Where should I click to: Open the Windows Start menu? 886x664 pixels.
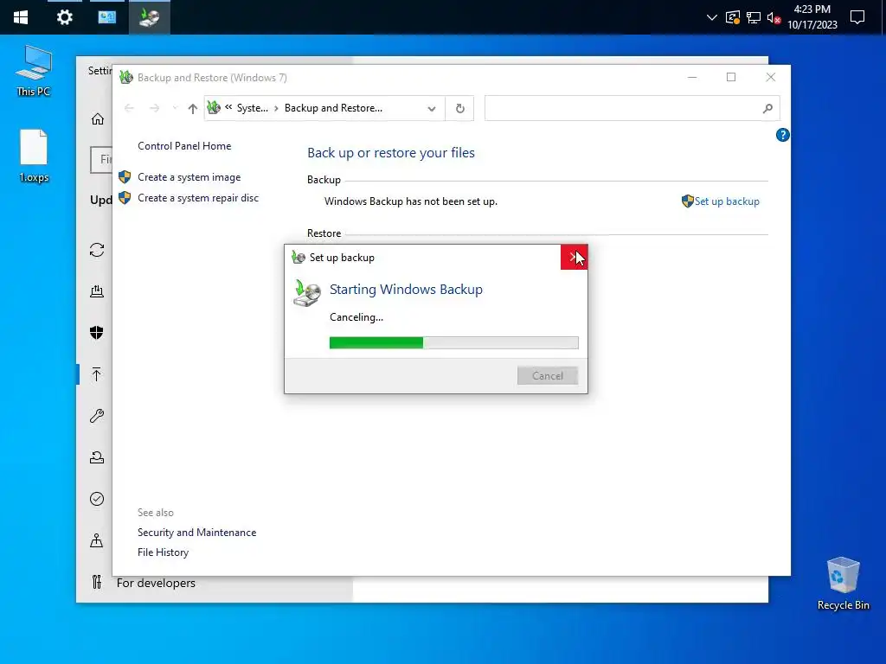coord(21,17)
